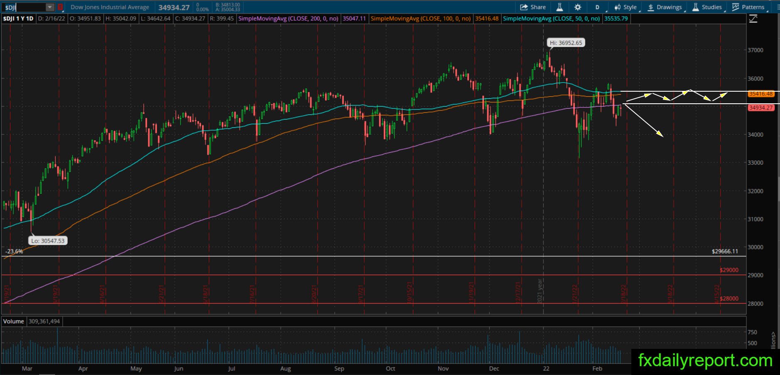Select the SimpleMovingAvg 100 study label

[421, 19]
